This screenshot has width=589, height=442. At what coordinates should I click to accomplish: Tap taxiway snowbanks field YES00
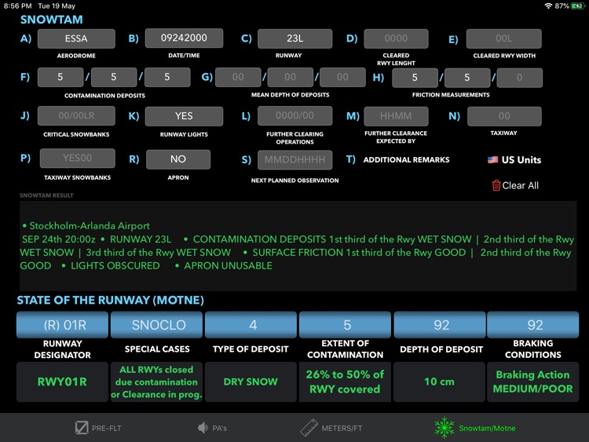pos(78,158)
